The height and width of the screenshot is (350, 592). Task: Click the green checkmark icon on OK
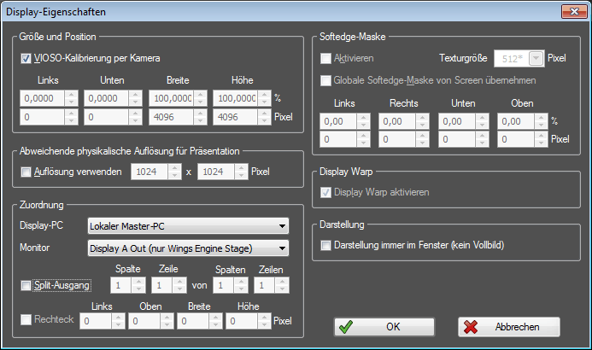(x=346, y=327)
